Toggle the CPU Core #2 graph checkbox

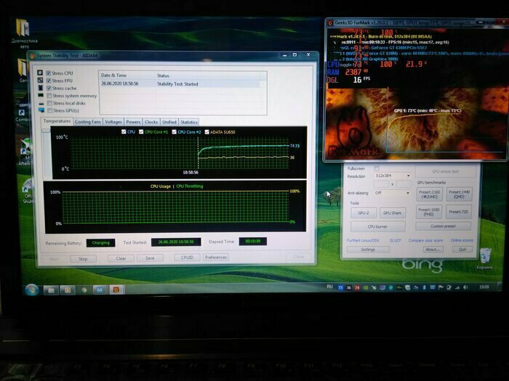pyautogui.click(x=174, y=132)
